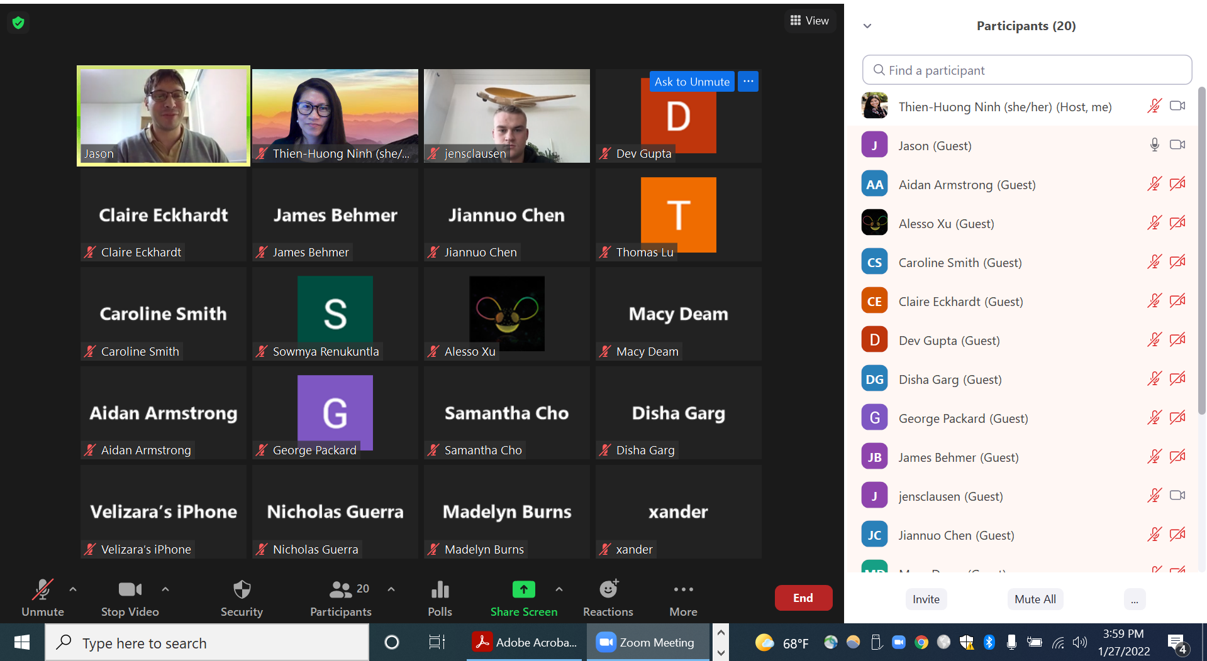1207x661 pixels.
Task: Click the Mute All button
Action: tap(1035, 599)
